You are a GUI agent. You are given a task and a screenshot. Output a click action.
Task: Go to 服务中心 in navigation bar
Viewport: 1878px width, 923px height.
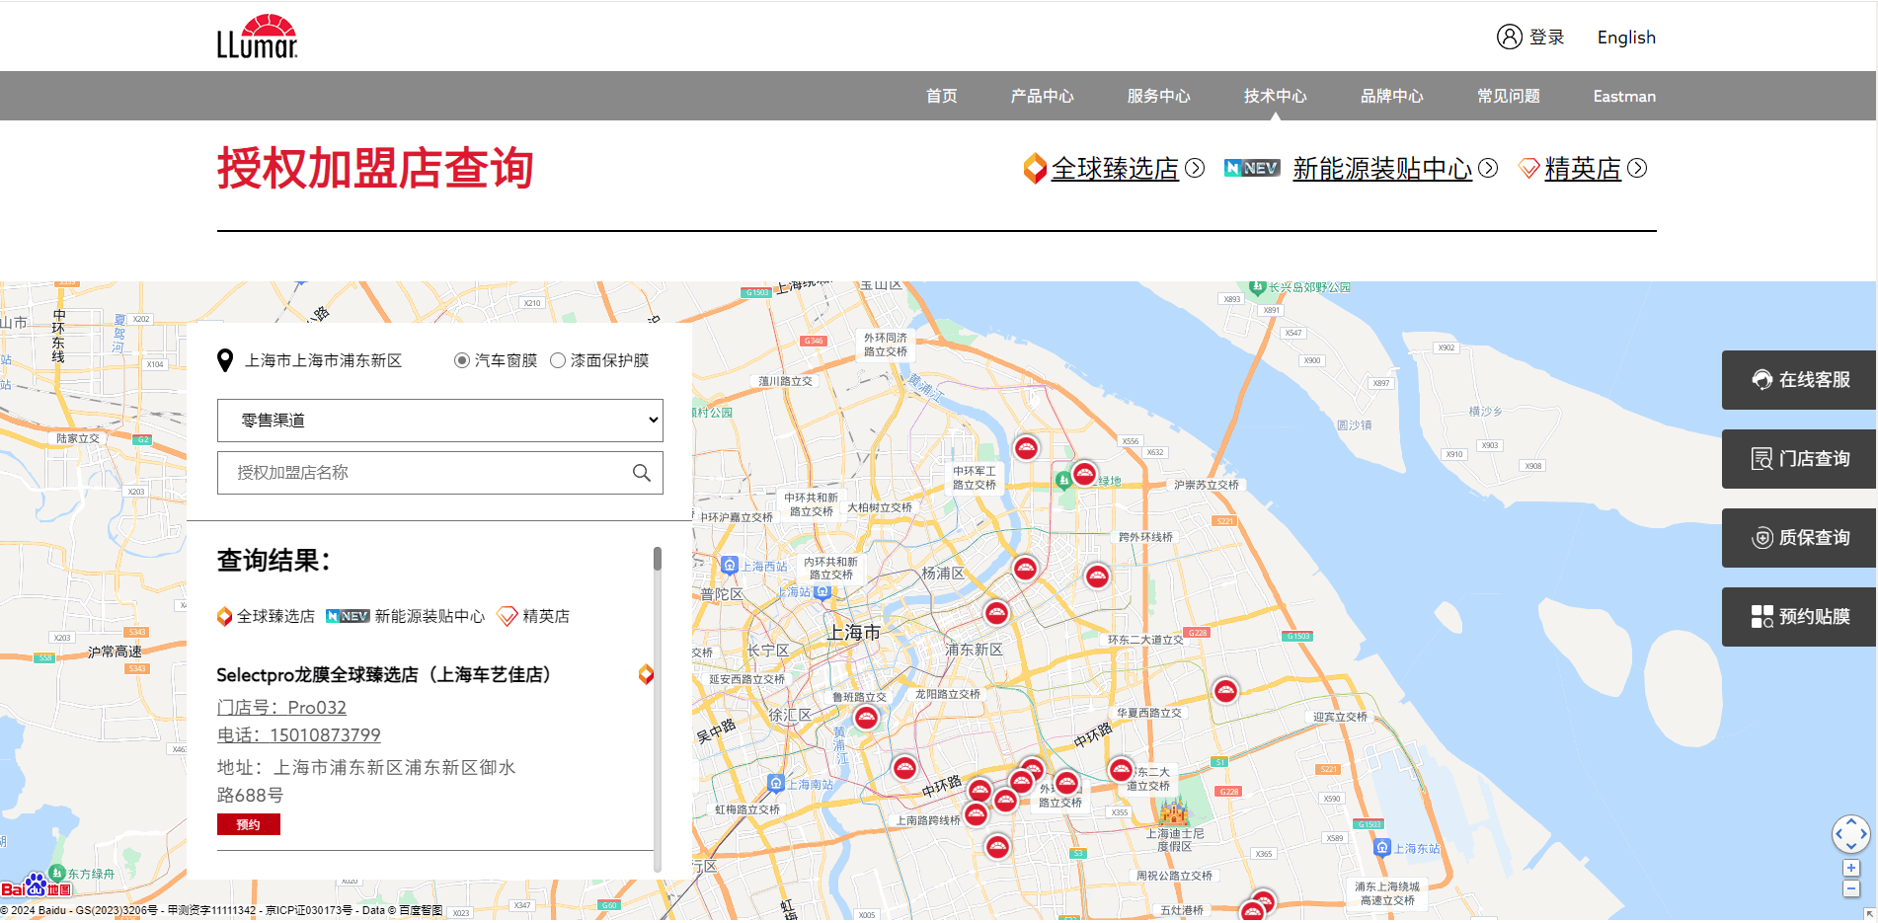coord(1158,96)
